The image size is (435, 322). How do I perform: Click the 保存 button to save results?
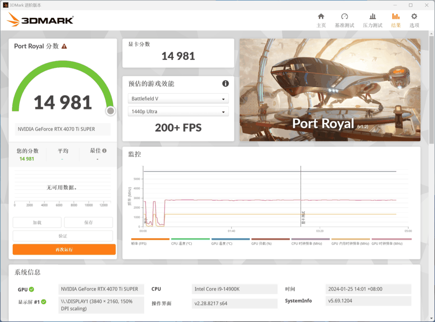[88, 222]
